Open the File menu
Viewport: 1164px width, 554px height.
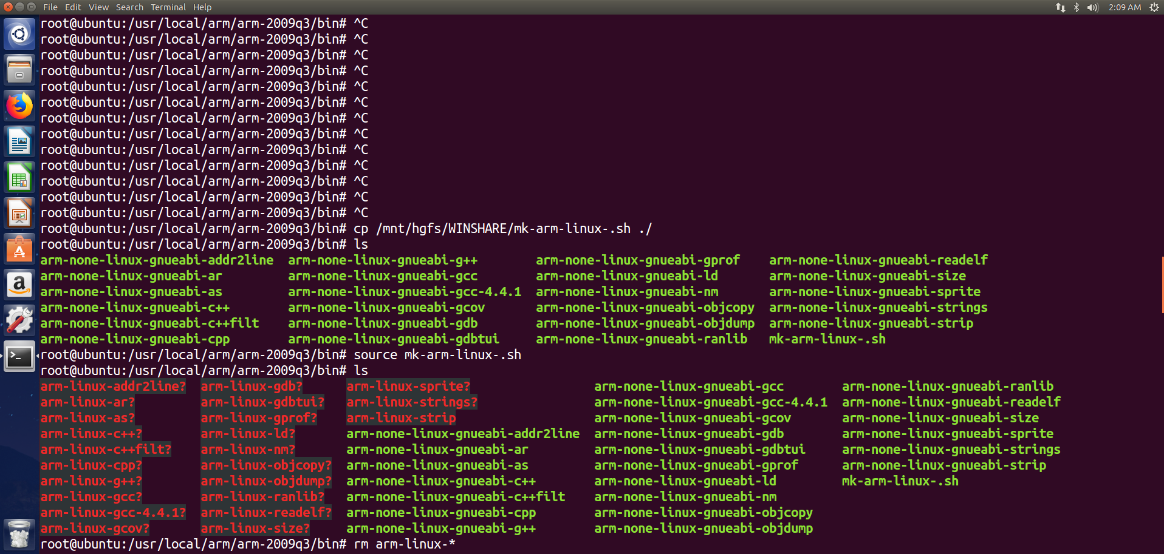(50, 7)
